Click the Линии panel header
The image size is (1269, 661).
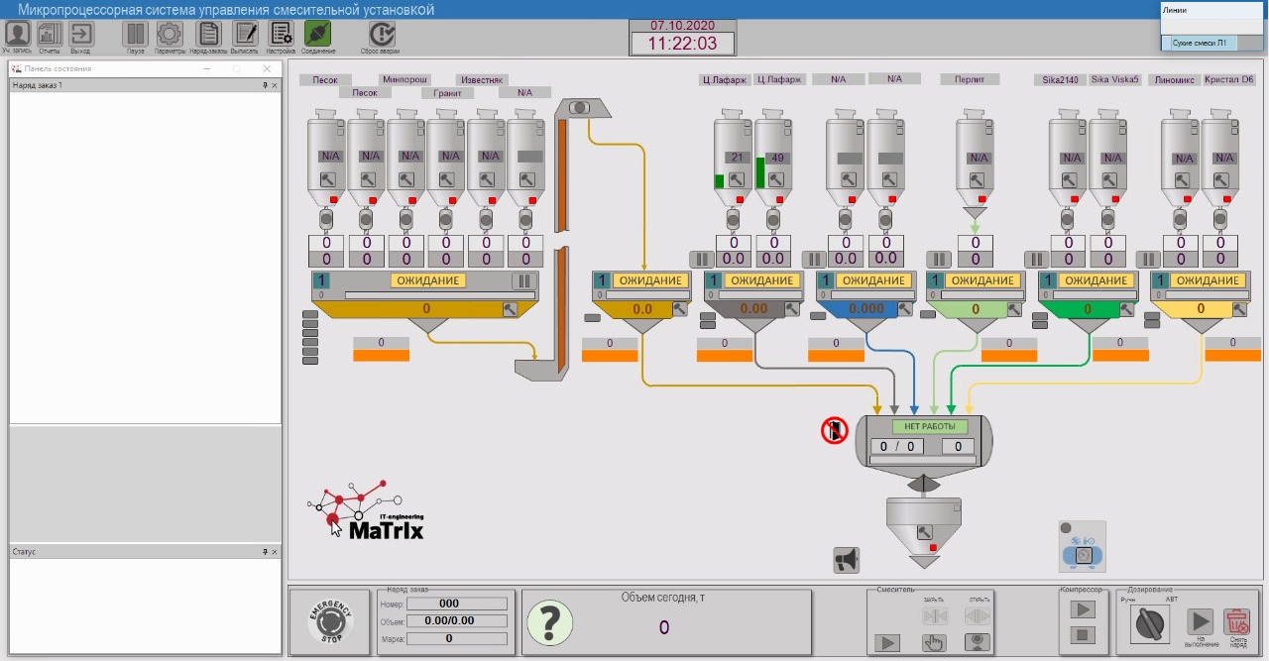(x=1213, y=10)
